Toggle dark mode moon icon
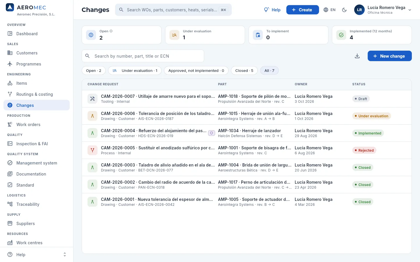 click(x=344, y=10)
